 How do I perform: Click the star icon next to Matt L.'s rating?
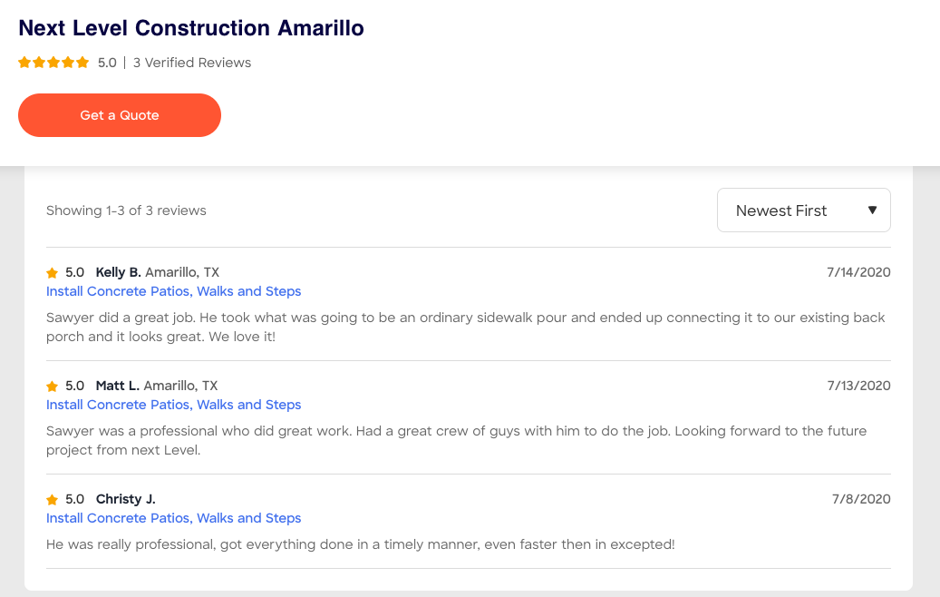[52, 386]
